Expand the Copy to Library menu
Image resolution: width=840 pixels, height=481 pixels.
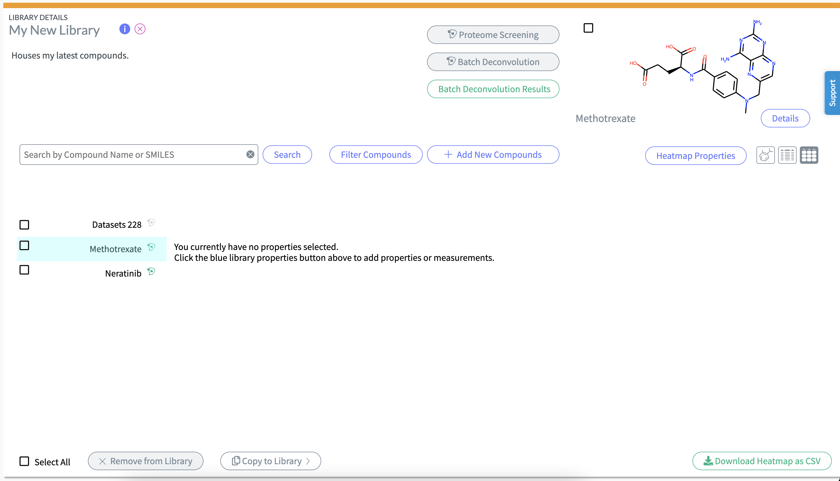(x=271, y=461)
